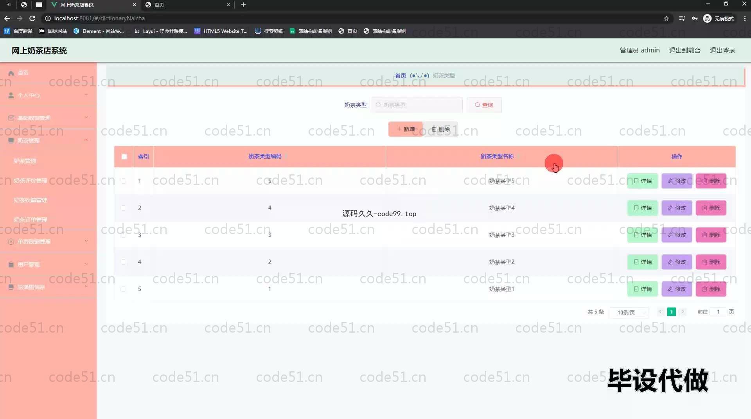Click pagination next page arrow
The image size is (751, 419).
683,312
